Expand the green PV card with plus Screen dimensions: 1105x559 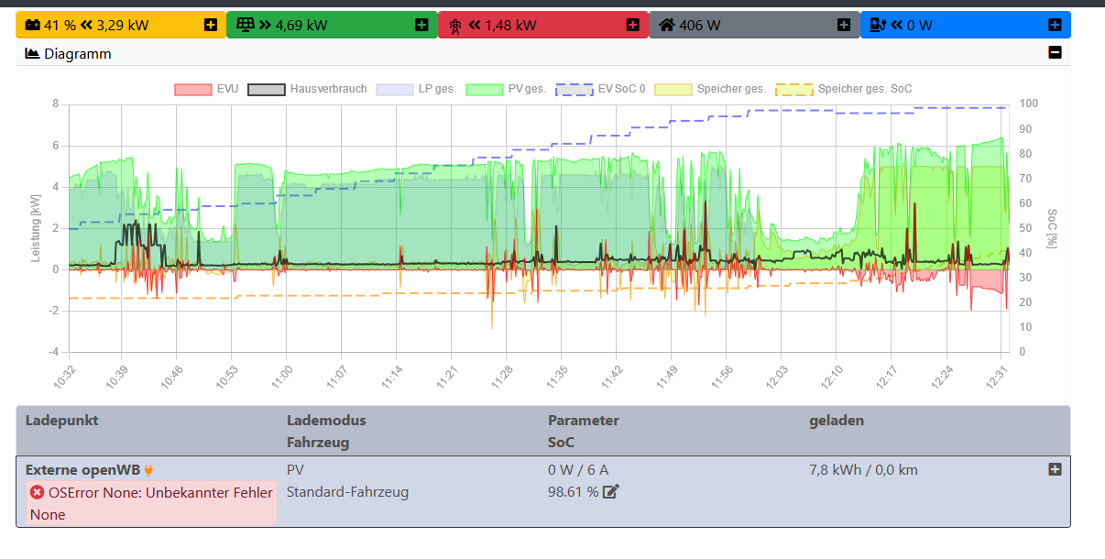pos(421,25)
